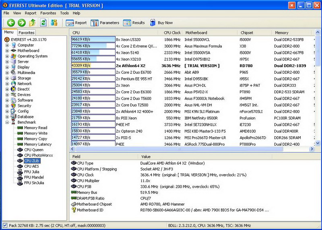Image resolution: width=322 pixels, height=230 pixels.
Task: Click the Operating System Windows flag icon
Action: pyautogui.click(x=14, y=56)
